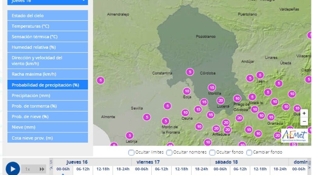Open the jueves 16 day dropdown
Viewport: 312px width, 175px height.
48,2
